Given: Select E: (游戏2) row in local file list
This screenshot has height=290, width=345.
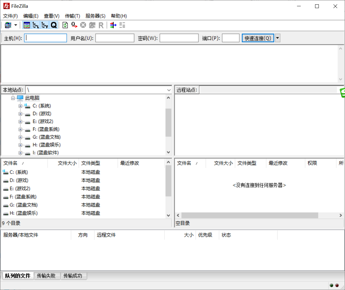Looking at the screenshot, I should coord(83,189).
